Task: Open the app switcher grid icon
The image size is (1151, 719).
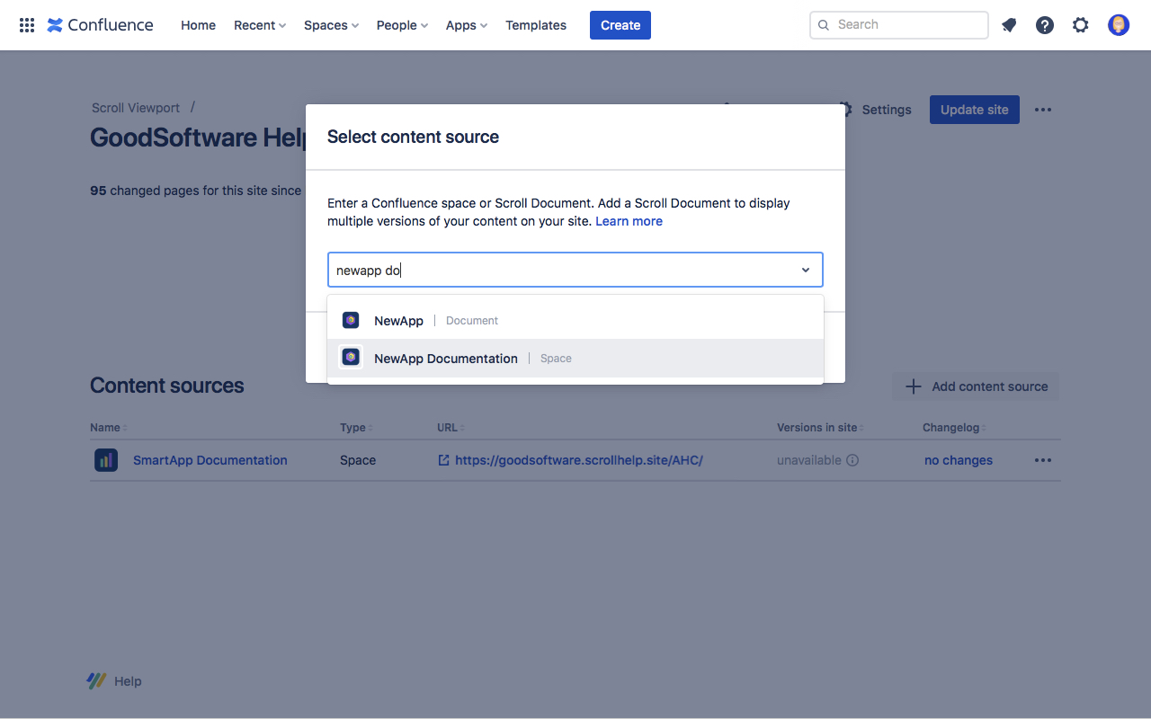Action: point(27,25)
